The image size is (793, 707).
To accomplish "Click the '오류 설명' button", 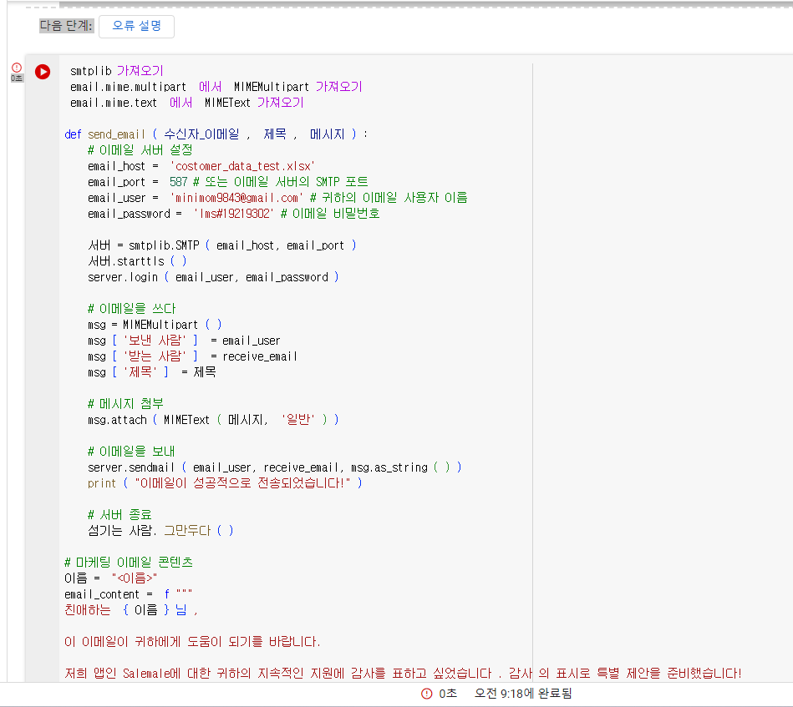I will (136, 26).
